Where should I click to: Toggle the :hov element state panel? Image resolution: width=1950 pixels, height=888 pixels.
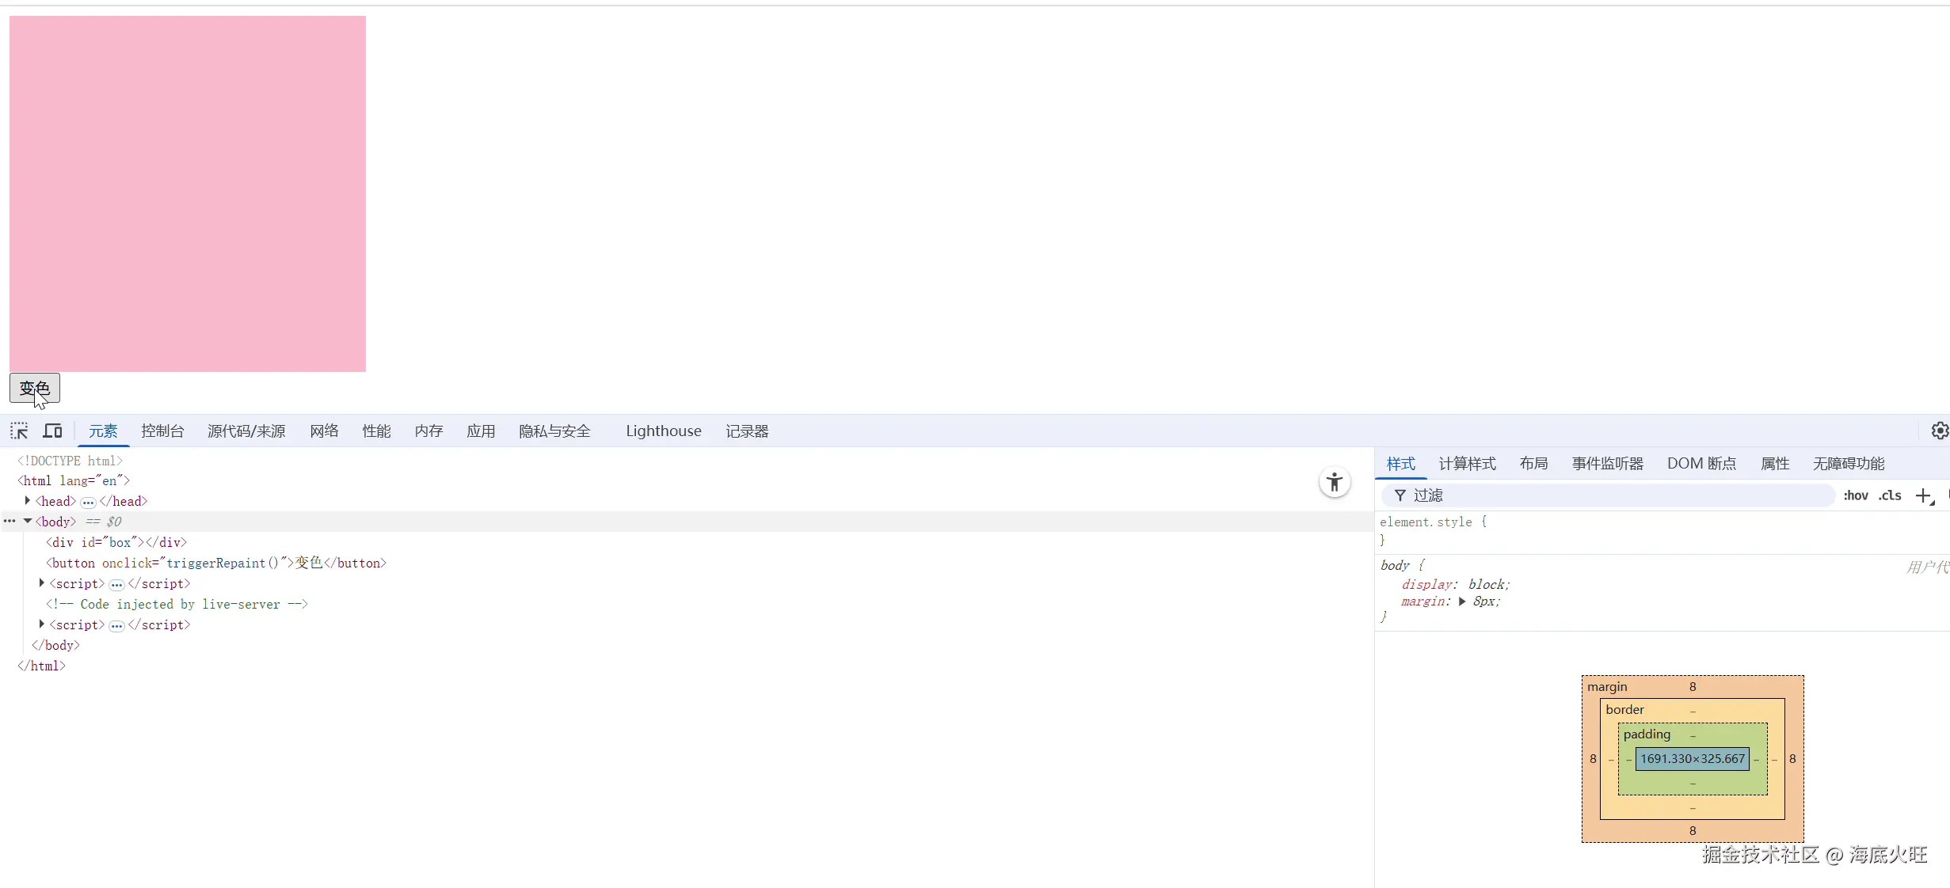[1855, 495]
